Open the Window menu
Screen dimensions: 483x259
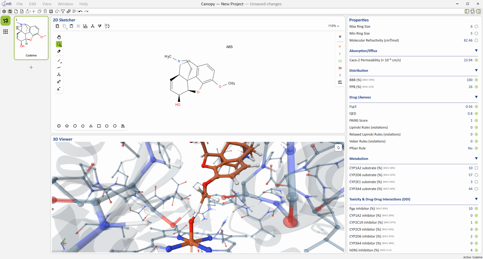point(66,4)
